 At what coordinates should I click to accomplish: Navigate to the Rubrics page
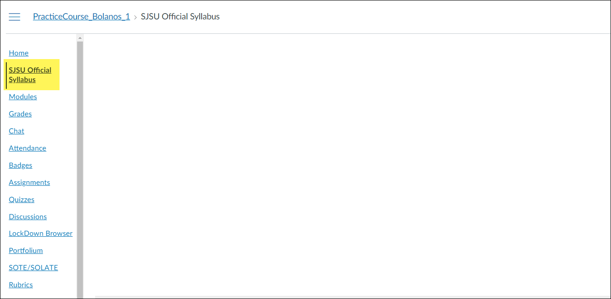[21, 285]
